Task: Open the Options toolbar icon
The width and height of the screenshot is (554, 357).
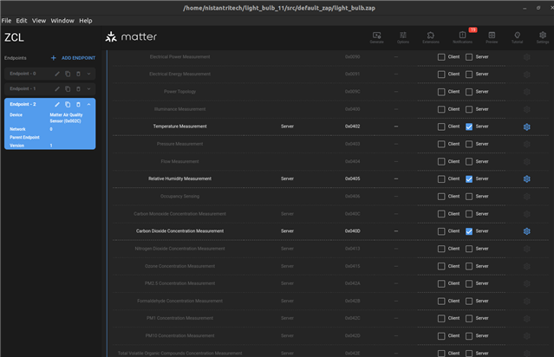Action: pyautogui.click(x=403, y=37)
